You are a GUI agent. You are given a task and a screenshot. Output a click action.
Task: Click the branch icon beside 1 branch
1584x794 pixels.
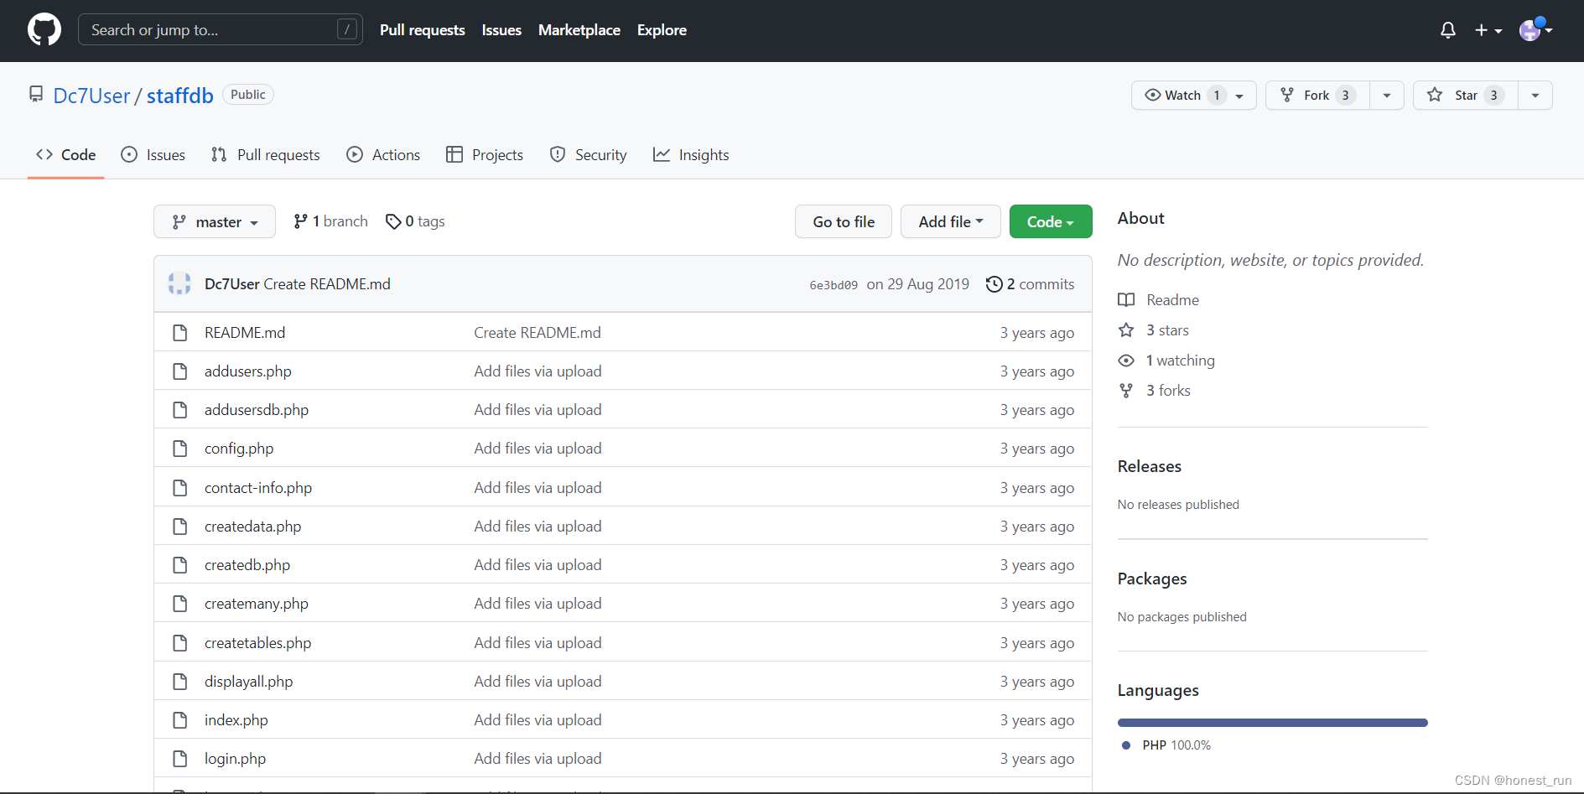click(300, 221)
